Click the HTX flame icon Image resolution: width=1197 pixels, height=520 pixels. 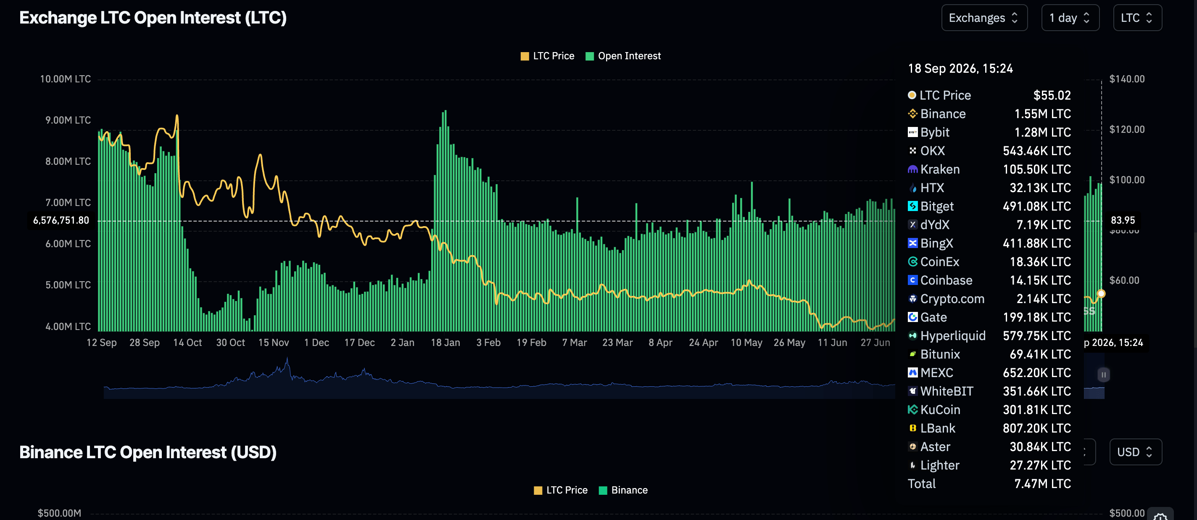[x=912, y=188]
